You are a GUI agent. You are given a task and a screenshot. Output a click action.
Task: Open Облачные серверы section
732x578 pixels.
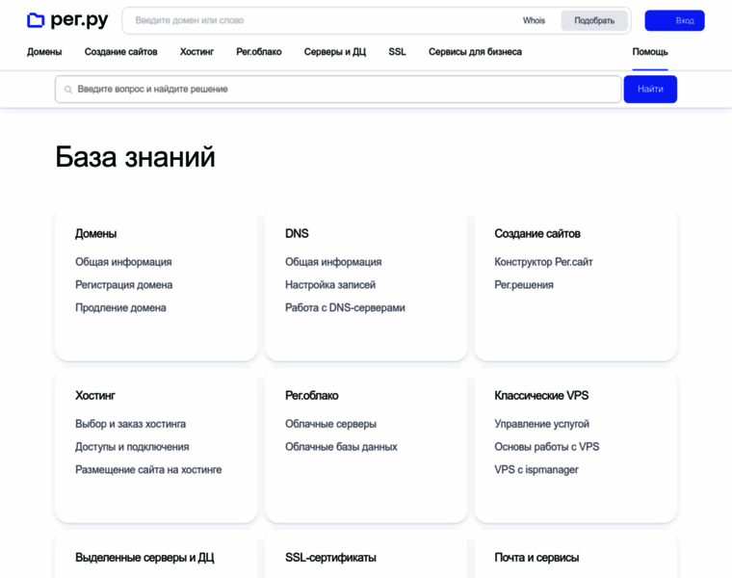coord(330,424)
